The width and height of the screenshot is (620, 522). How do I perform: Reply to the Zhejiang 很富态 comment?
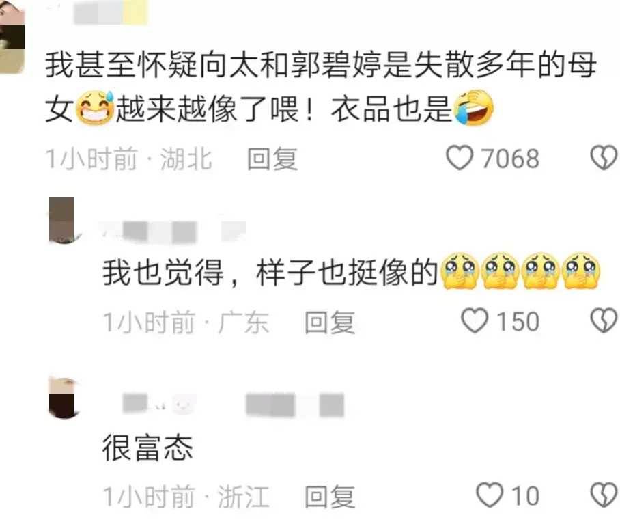330,496
